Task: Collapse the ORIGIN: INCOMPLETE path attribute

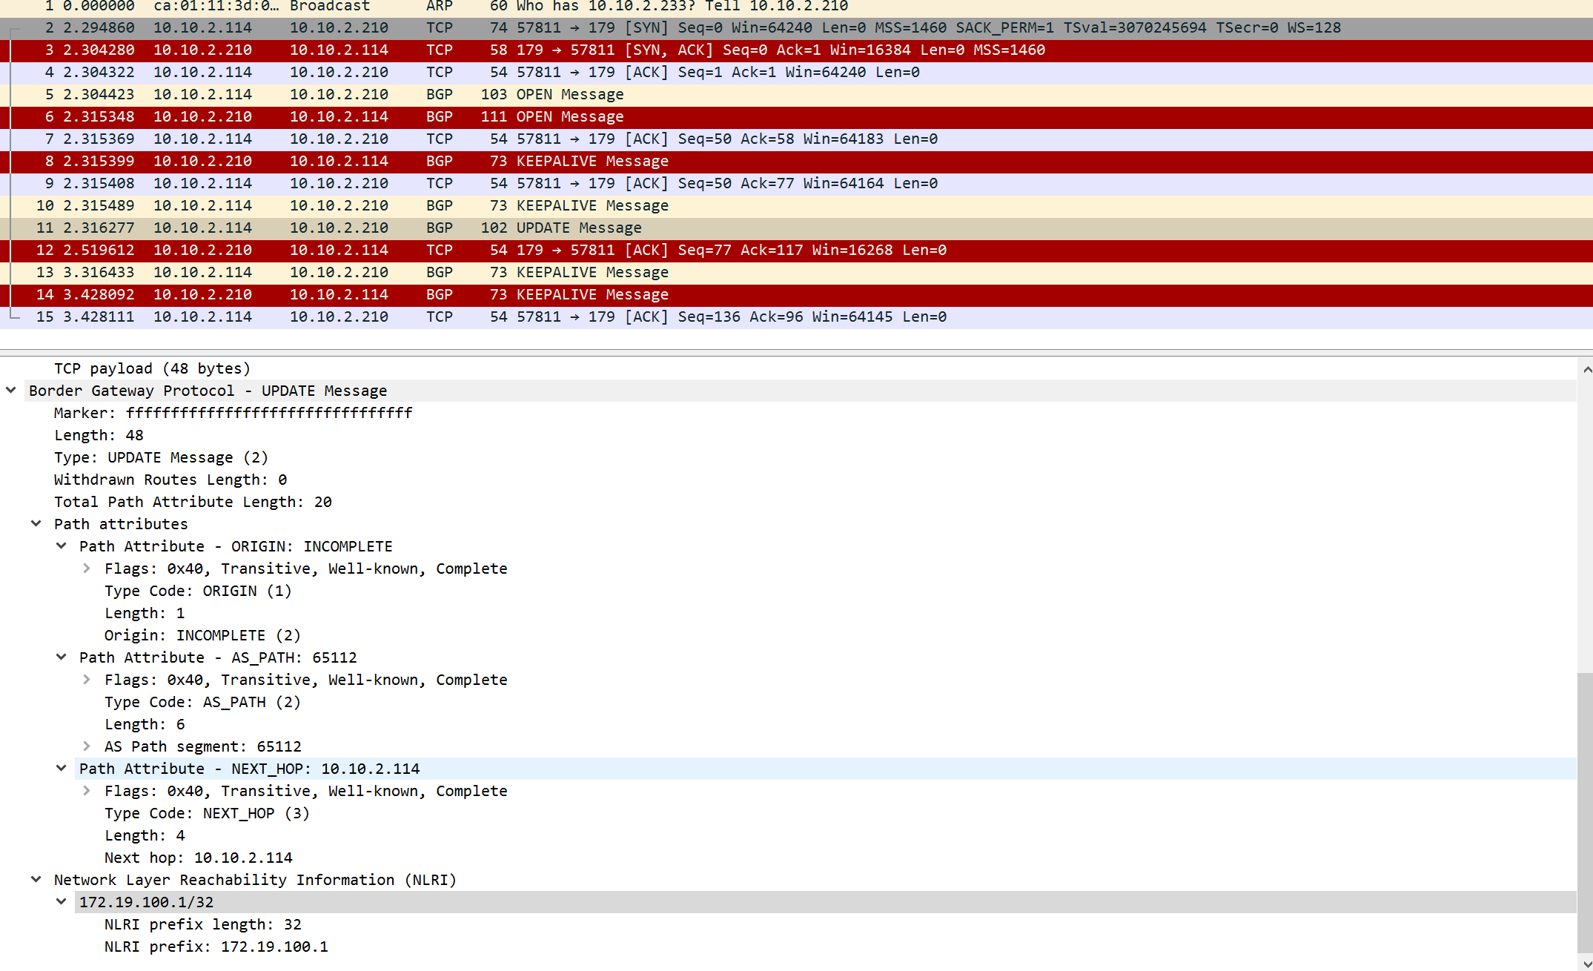Action: (62, 546)
